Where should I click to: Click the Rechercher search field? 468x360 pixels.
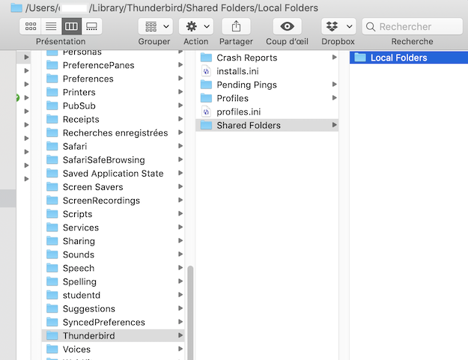(x=412, y=26)
